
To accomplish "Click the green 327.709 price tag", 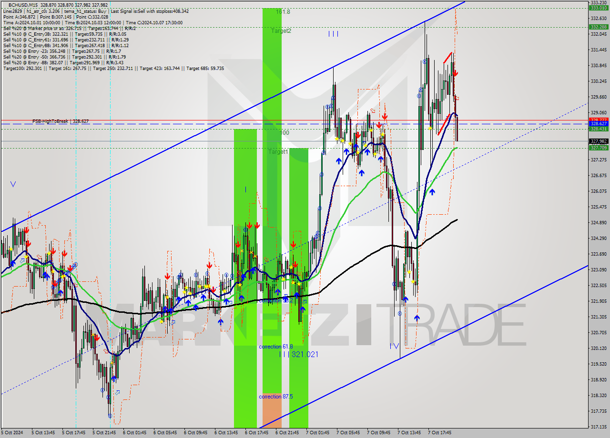I will [x=599, y=148].
